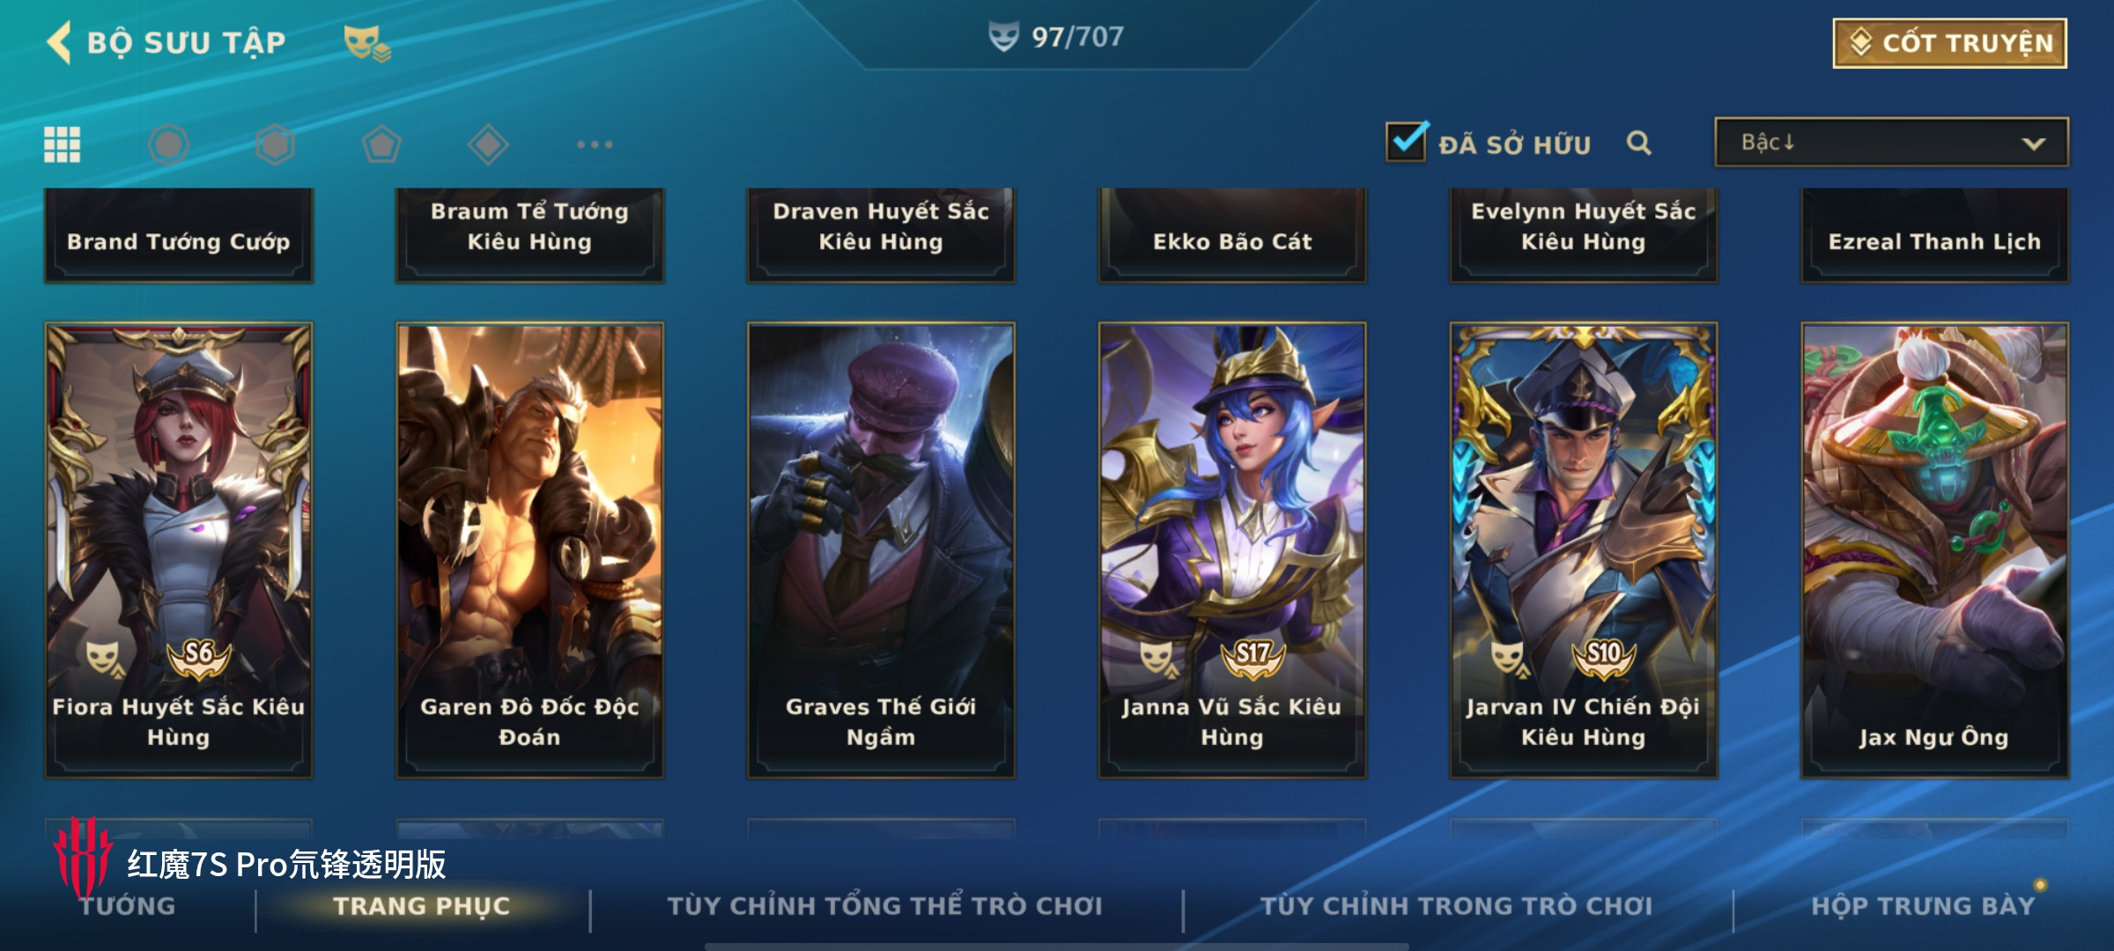This screenshot has height=951, width=2114.
Task: Open the three-dots more filters icon
Action: tap(595, 144)
